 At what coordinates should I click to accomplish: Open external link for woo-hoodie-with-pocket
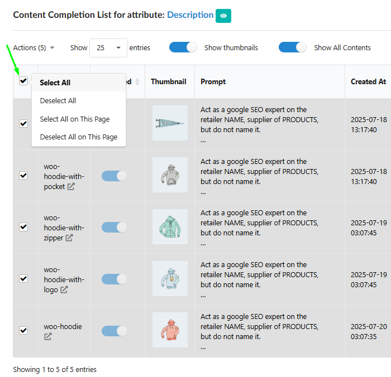(x=71, y=187)
